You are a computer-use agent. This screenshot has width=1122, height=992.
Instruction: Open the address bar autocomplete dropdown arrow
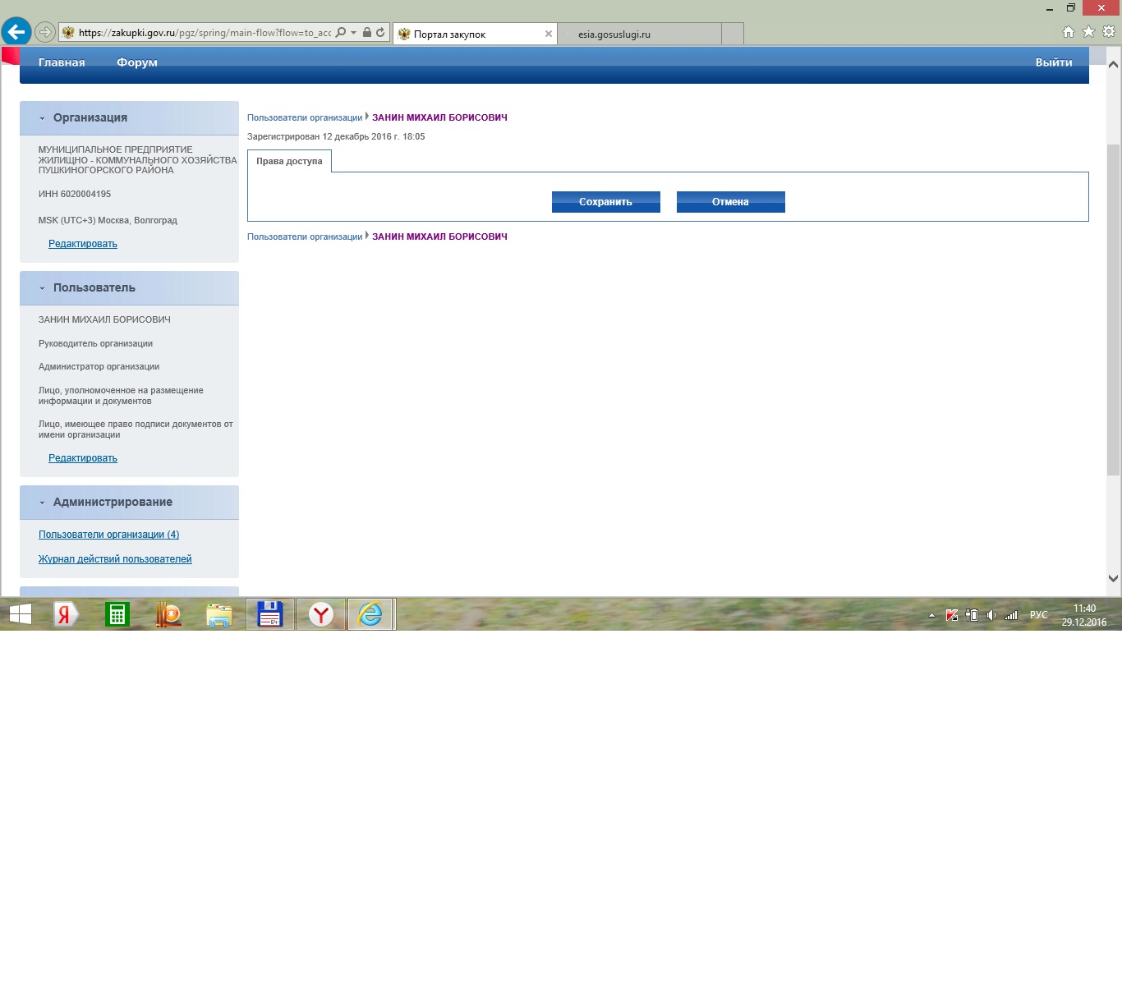click(354, 33)
